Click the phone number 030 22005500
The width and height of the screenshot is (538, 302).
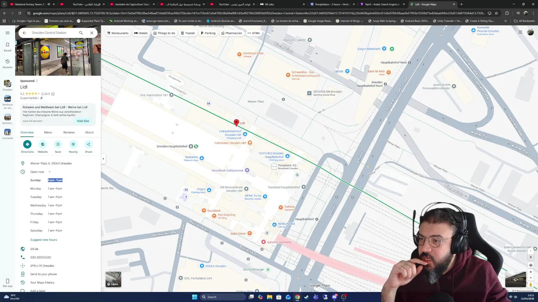tap(40, 257)
